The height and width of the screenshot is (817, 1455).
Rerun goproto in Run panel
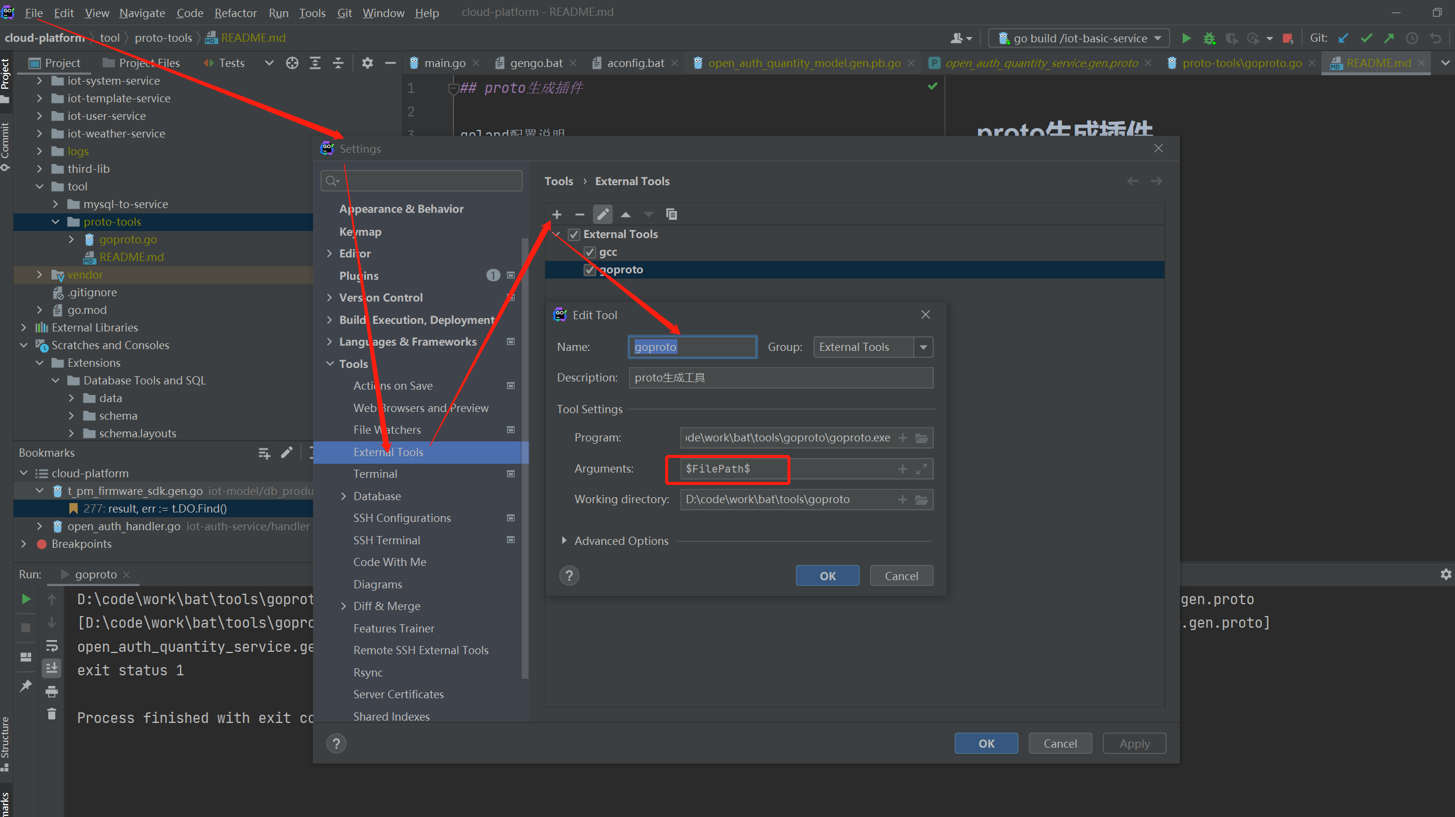pos(26,599)
